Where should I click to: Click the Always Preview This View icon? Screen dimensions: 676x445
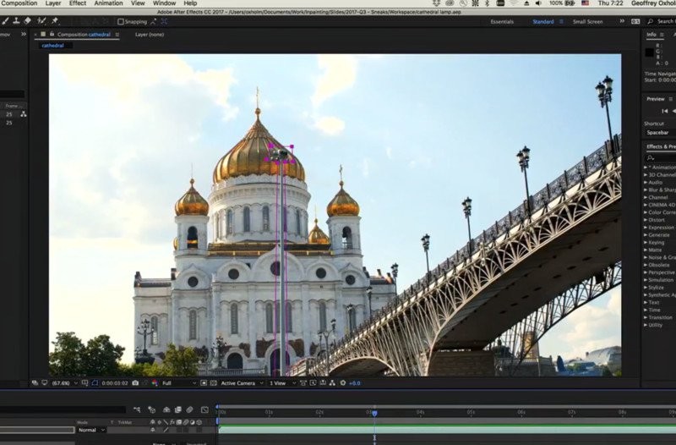click(35, 383)
